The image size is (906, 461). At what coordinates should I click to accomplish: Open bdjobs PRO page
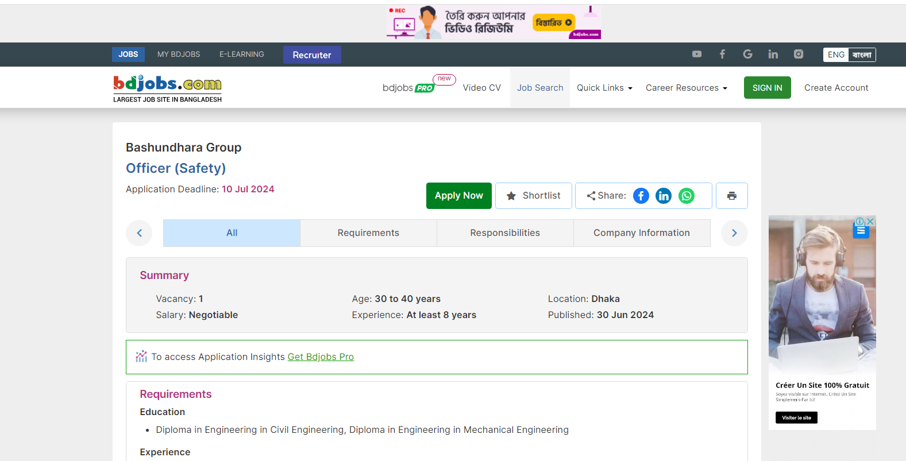point(408,88)
